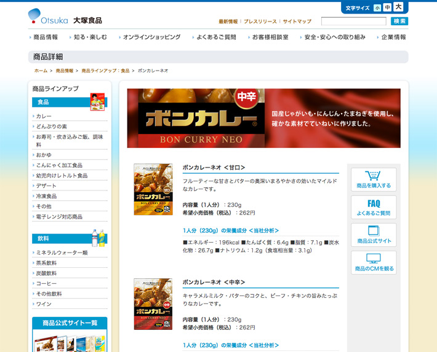Image resolution: width=437 pixels, height=352 pixels.
Task: Click the 甘口 curry package thumbnail
Action: click(153, 189)
